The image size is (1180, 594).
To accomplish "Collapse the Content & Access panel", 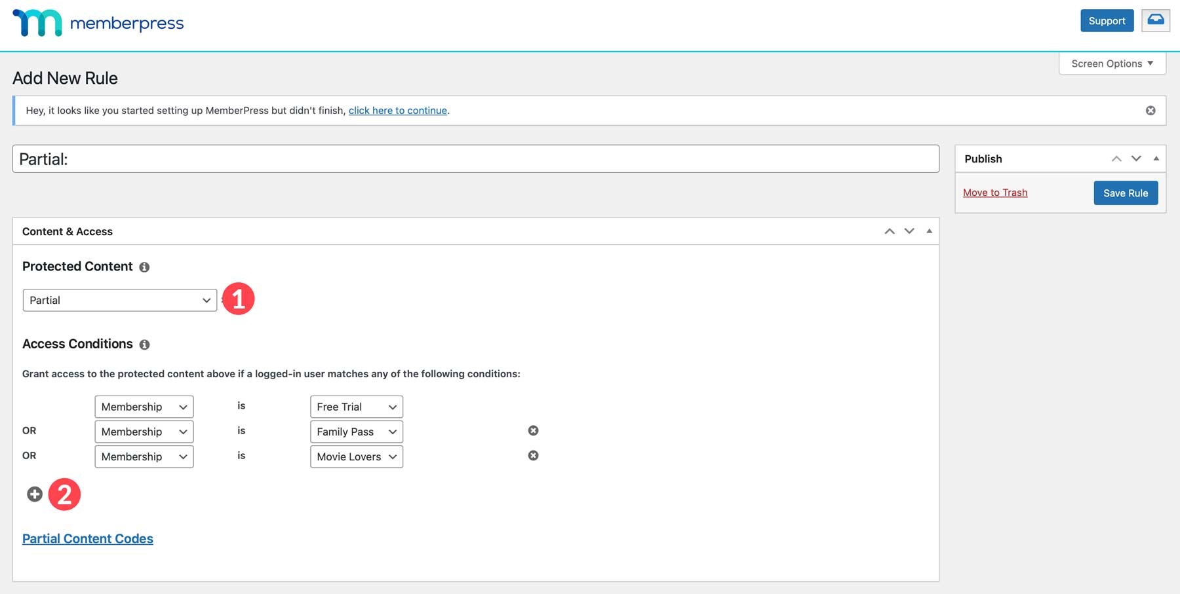I will tap(929, 231).
